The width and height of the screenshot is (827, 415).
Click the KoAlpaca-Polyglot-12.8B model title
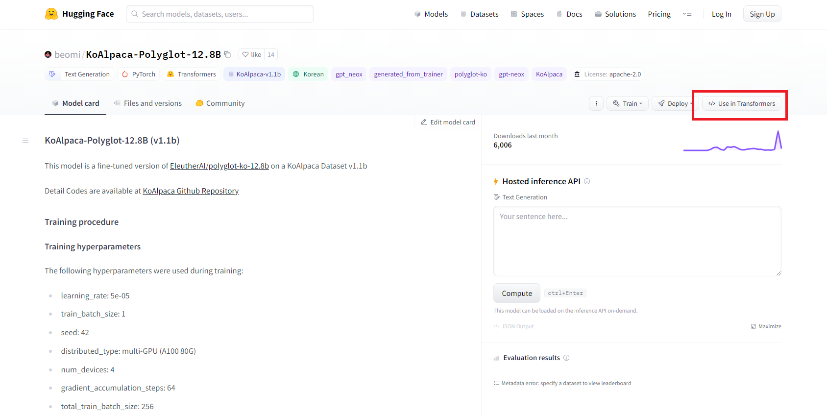click(x=153, y=54)
